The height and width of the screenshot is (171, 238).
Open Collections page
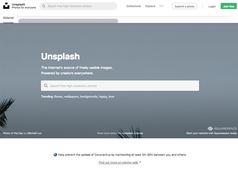tap(134, 6)
